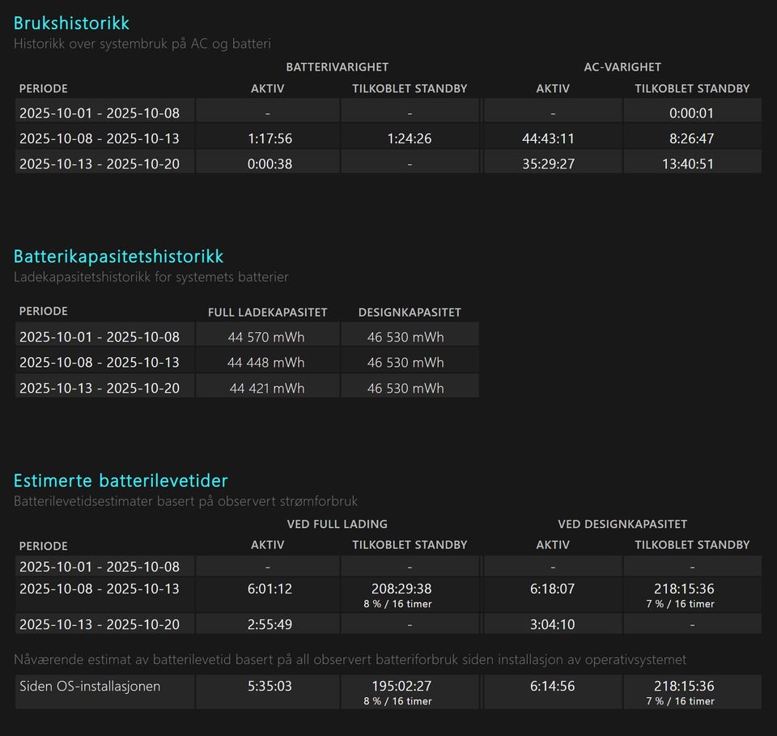Viewport: 777px width, 736px height.
Task: Select the design capacity active estimate 6:18:07
Action: [x=552, y=589]
